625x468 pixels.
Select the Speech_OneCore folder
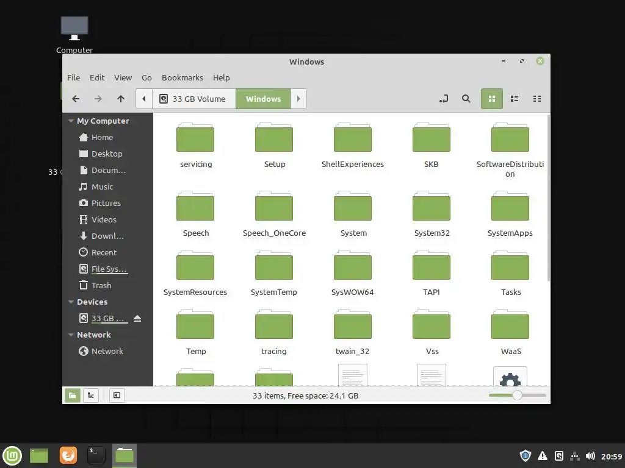click(274, 214)
